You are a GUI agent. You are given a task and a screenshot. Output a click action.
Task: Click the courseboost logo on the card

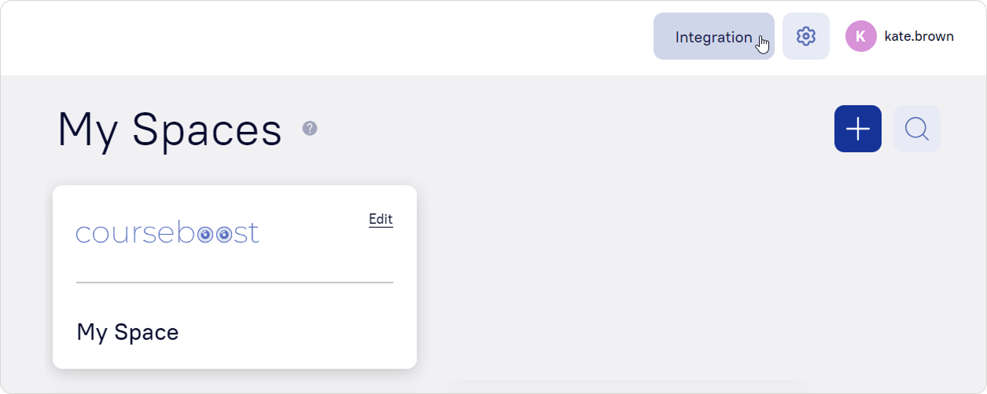(x=168, y=233)
